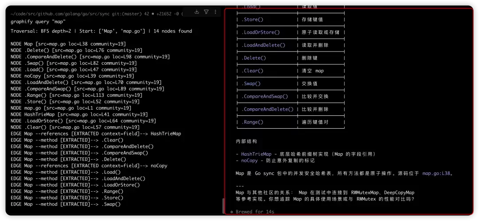Click the NODE .Delete() loc=L76 line
Screen dimensions: 479x221
[76, 50]
